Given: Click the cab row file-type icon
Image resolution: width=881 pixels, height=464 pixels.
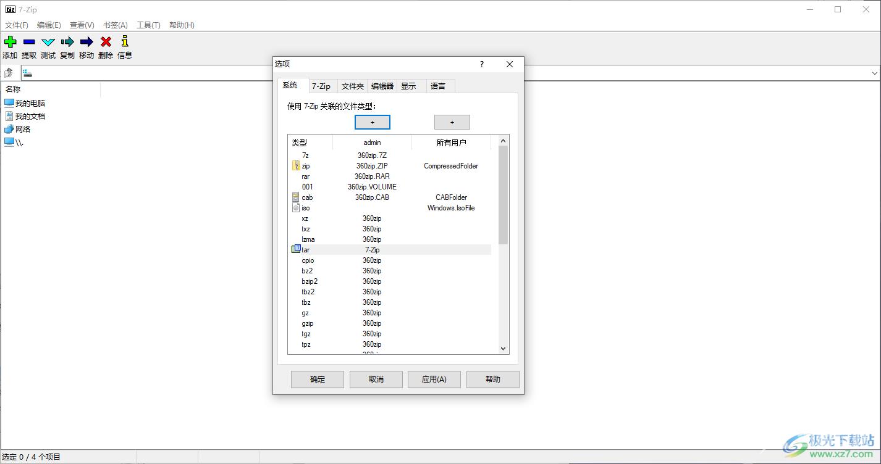Looking at the screenshot, I should coord(296,197).
